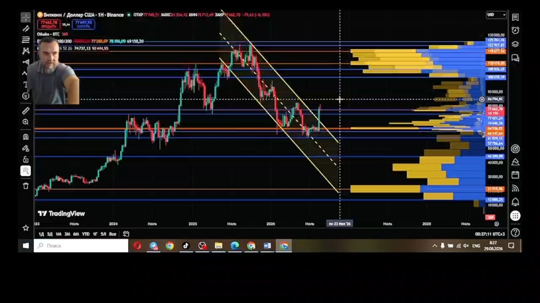This screenshot has height=303, width=540.
Task: Open the help center question mark
Action: 515,232
